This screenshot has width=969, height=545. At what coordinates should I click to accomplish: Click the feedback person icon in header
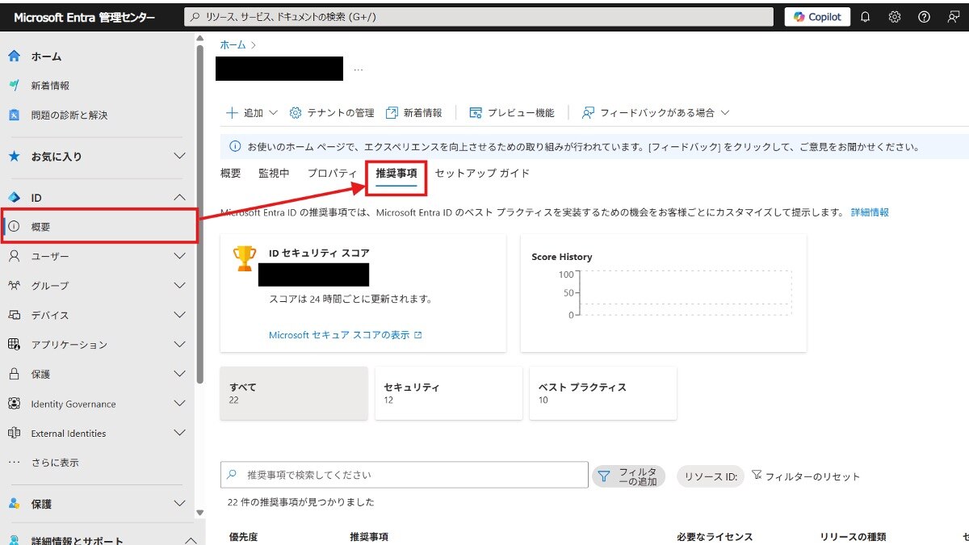click(954, 17)
